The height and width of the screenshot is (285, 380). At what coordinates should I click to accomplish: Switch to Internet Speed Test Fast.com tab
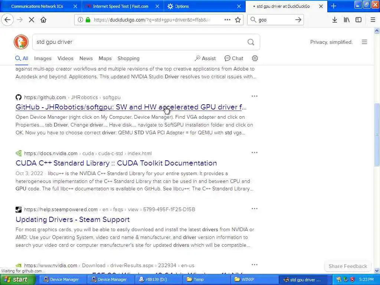(x=121, y=6)
